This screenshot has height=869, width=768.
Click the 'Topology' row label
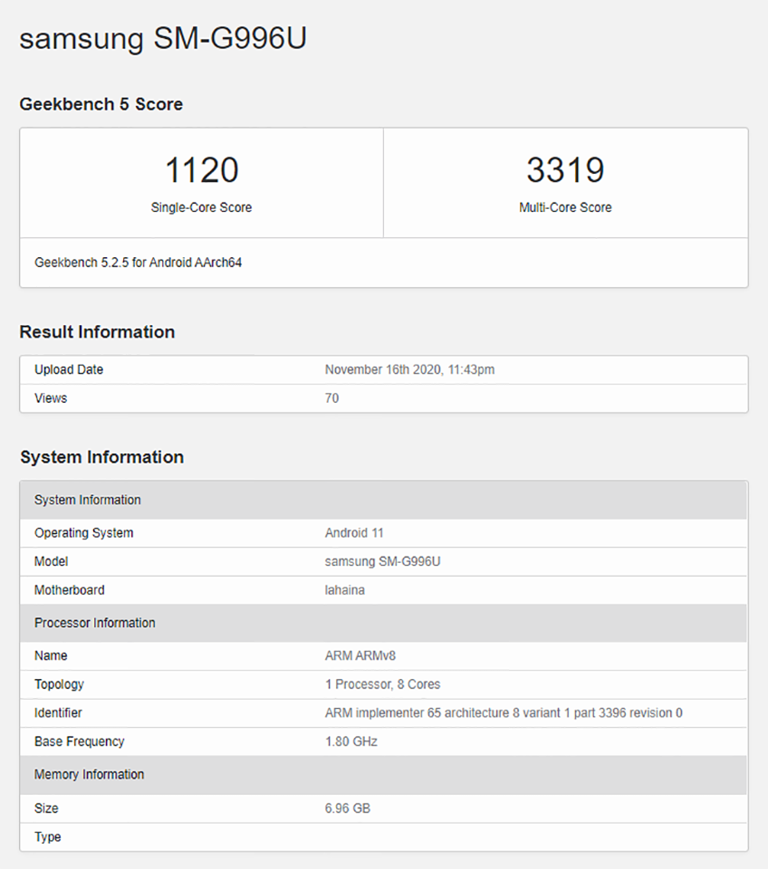point(59,684)
